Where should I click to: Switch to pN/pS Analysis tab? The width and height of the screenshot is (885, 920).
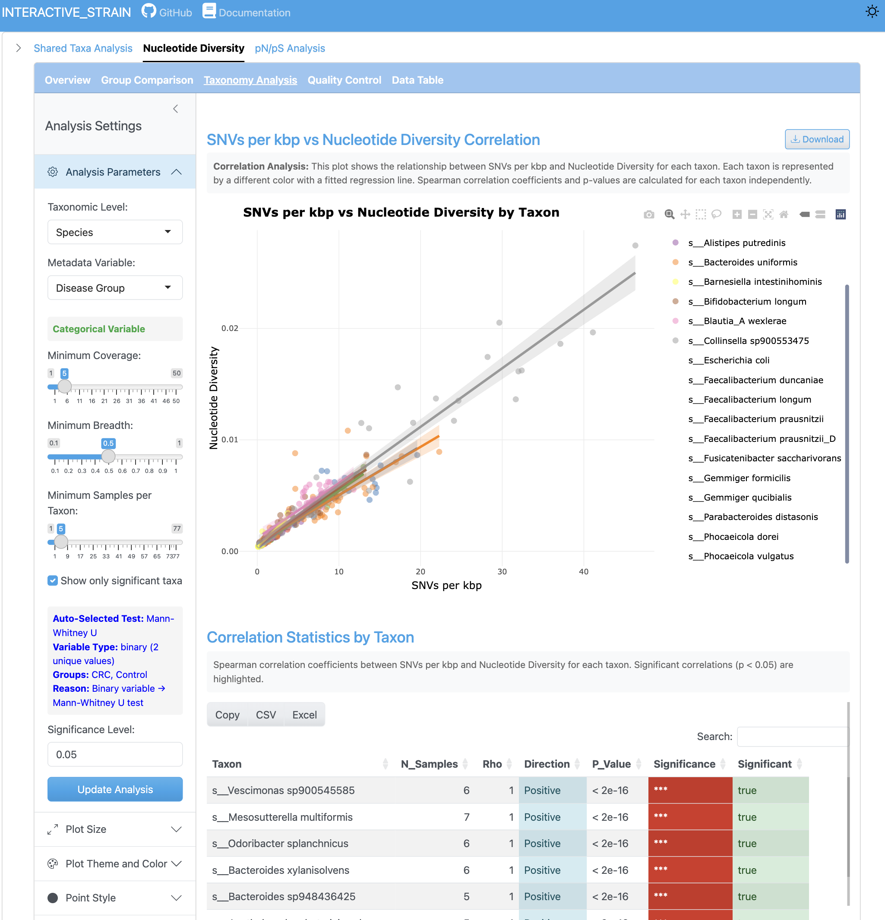click(290, 48)
